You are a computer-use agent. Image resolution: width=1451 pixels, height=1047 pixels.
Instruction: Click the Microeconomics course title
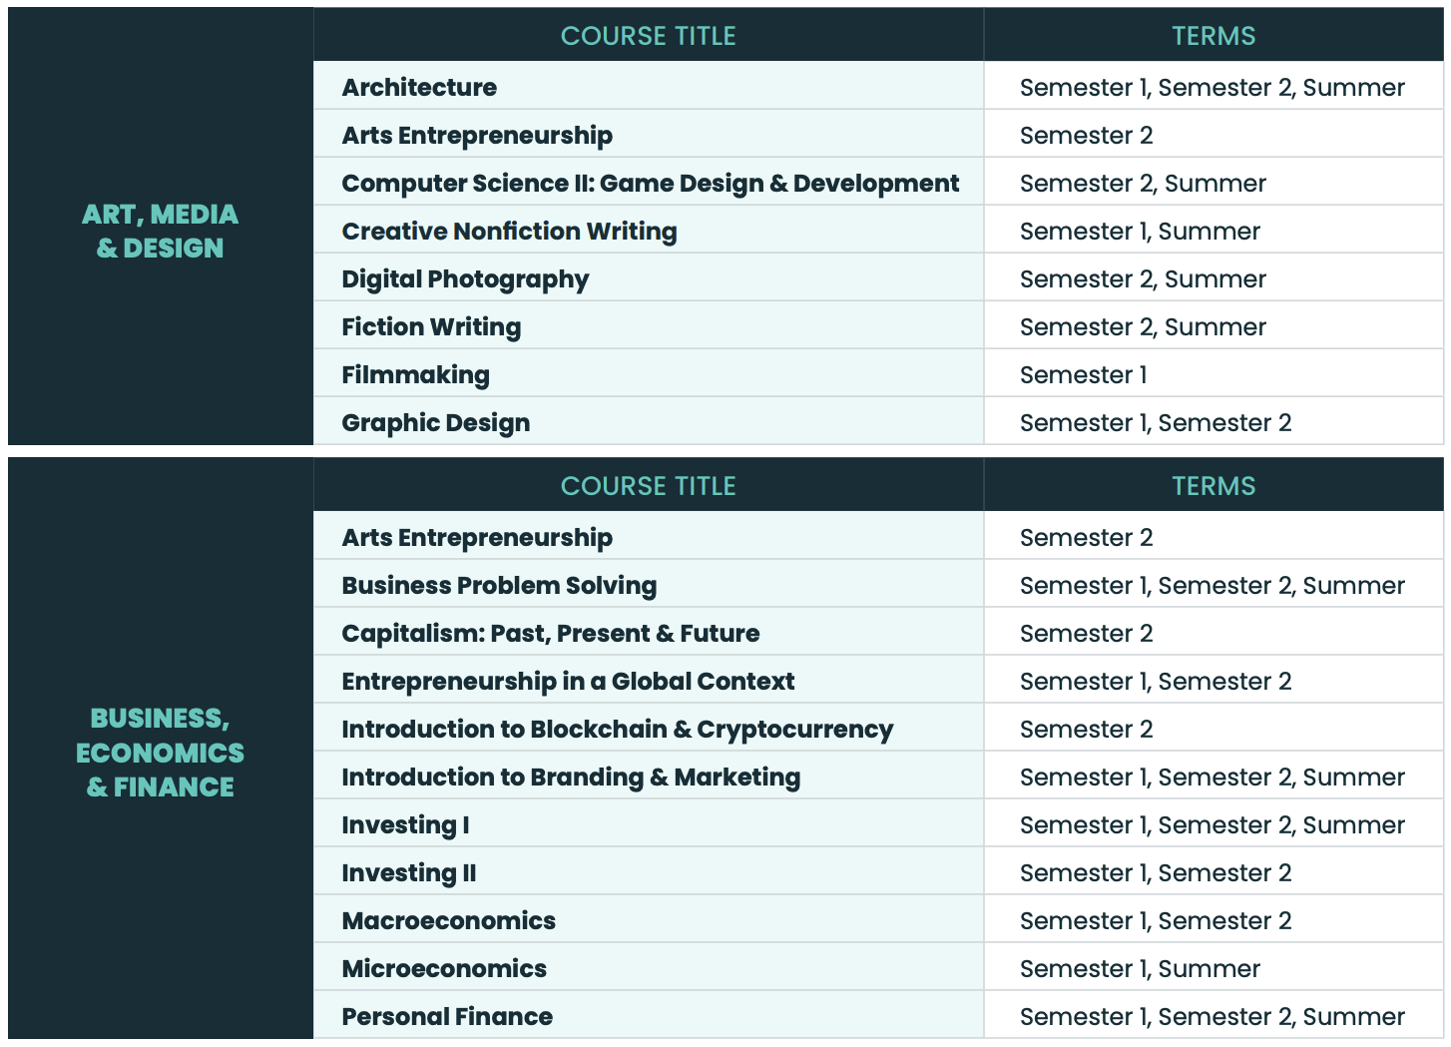tap(444, 969)
